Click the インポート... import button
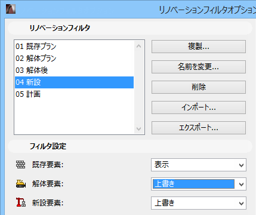Screen dimensions: 256x215 coord(199,107)
